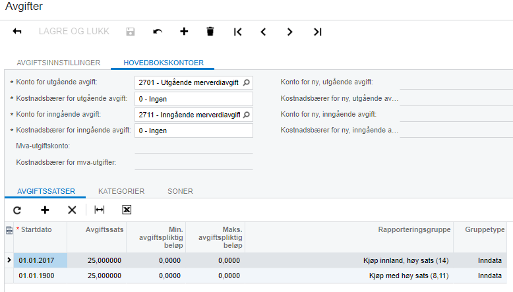Click the undo arrow icon
Image resolution: width=513 pixels, height=292 pixels.
pos(158,32)
